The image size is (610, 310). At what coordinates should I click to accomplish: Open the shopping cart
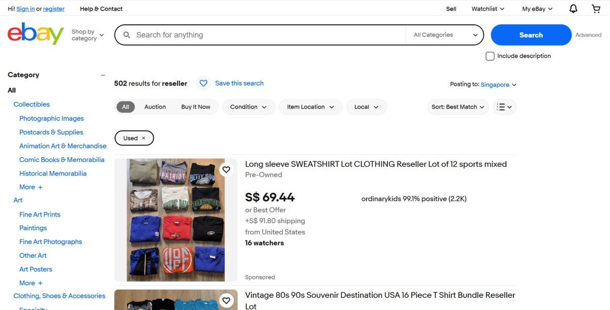[596, 9]
